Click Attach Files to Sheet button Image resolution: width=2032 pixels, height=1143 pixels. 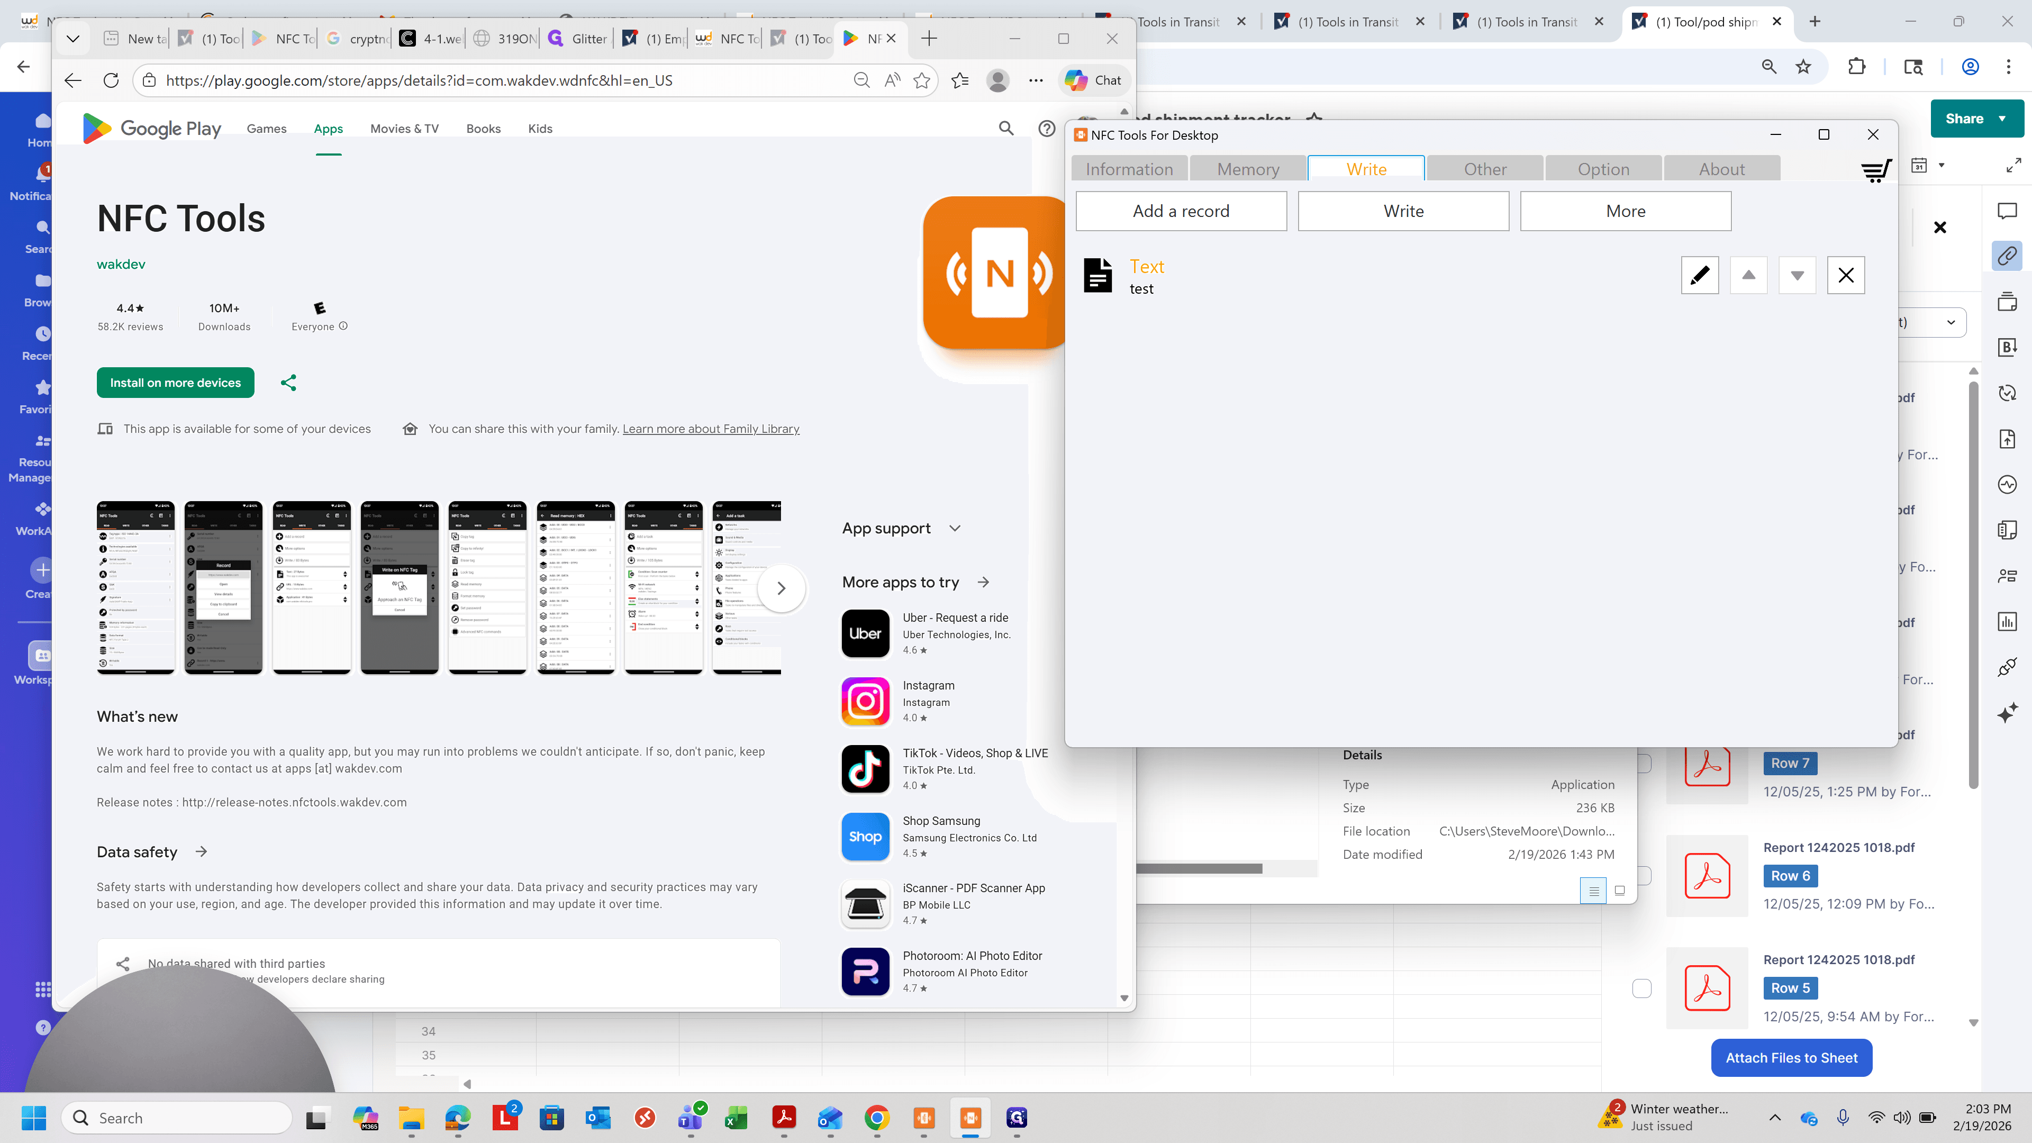click(x=1791, y=1058)
